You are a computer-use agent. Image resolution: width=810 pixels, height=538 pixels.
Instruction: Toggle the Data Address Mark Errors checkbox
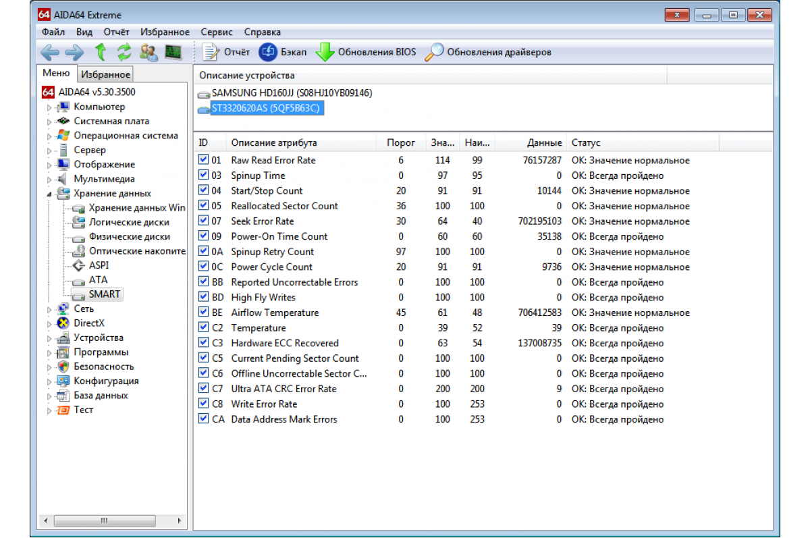[x=203, y=419]
